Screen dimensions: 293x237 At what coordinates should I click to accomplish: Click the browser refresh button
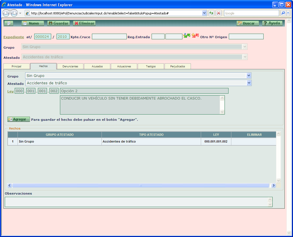[x=211, y=13]
